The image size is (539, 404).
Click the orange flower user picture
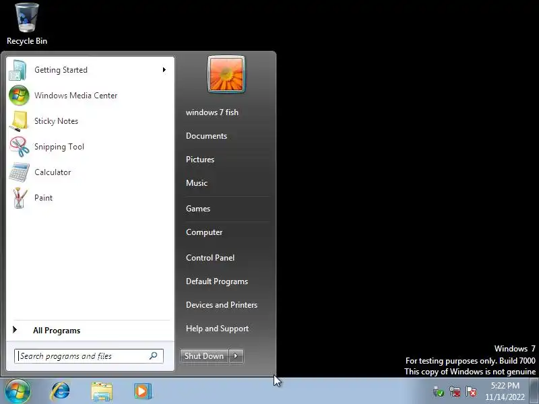226,74
